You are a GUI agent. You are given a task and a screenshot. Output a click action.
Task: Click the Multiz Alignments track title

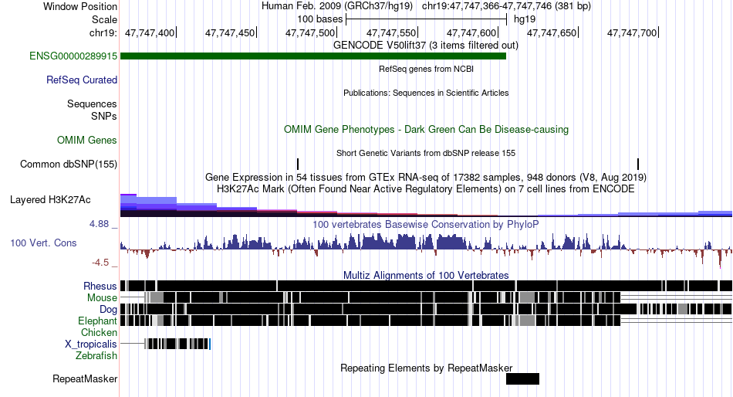(x=426, y=275)
